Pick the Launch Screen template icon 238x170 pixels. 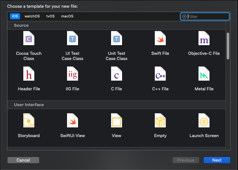[x=204, y=120]
